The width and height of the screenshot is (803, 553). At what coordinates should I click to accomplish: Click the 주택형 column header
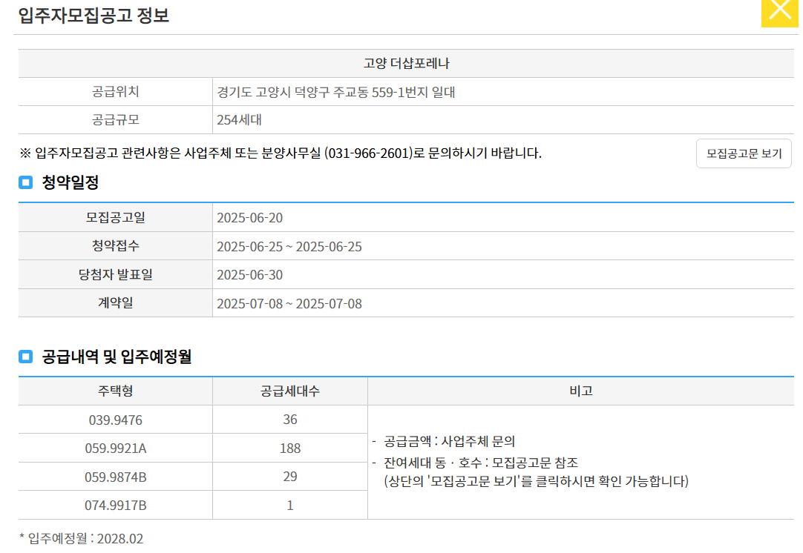[114, 391]
